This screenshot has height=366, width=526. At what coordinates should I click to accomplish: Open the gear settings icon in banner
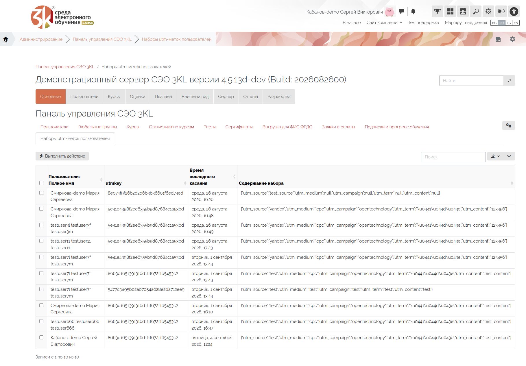[x=512, y=39]
